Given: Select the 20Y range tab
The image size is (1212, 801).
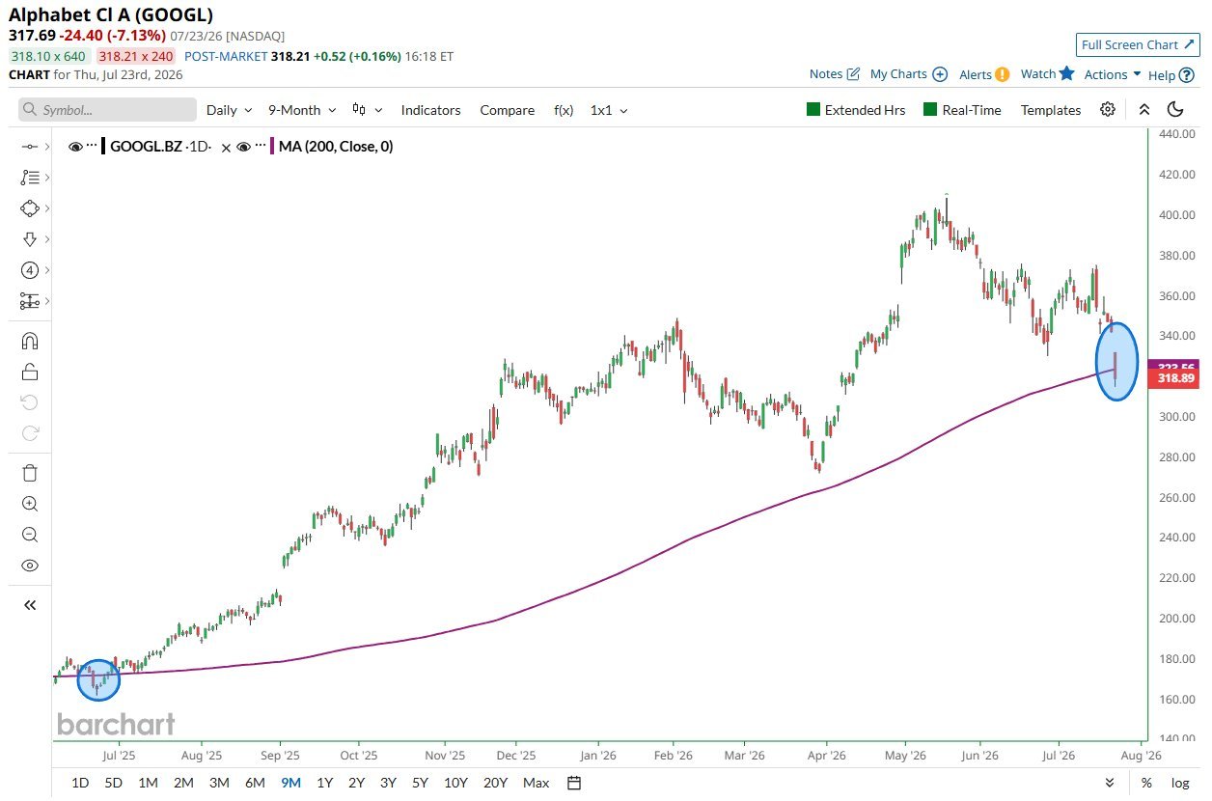Looking at the screenshot, I should pyautogui.click(x=495, y=783).
